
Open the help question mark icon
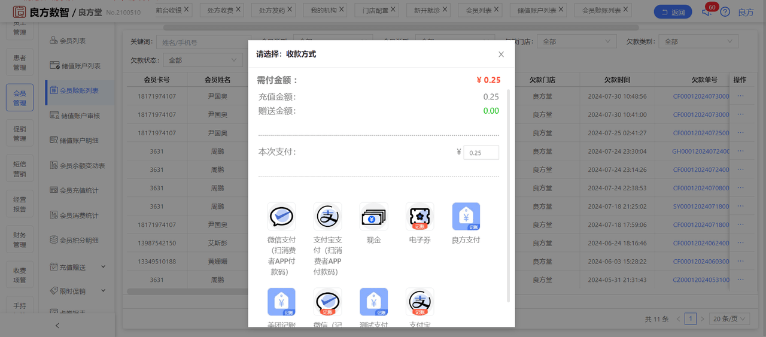[725, 12]
